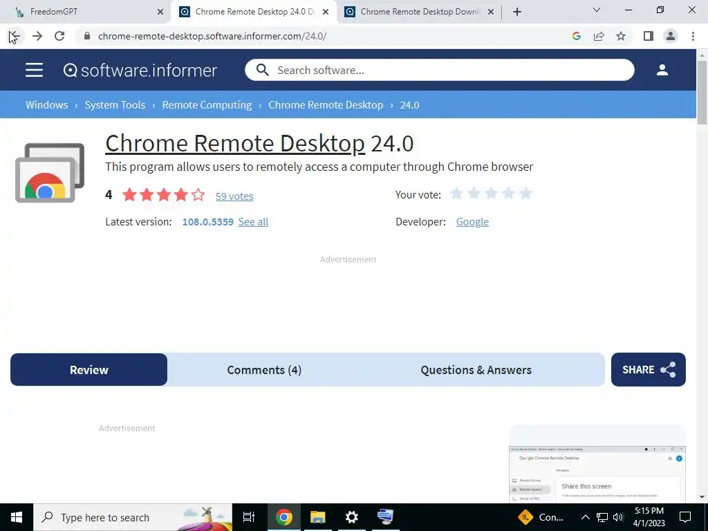
Task: Click the taskbar clock showing 5:15 PM
Action: tap(649, 517)
